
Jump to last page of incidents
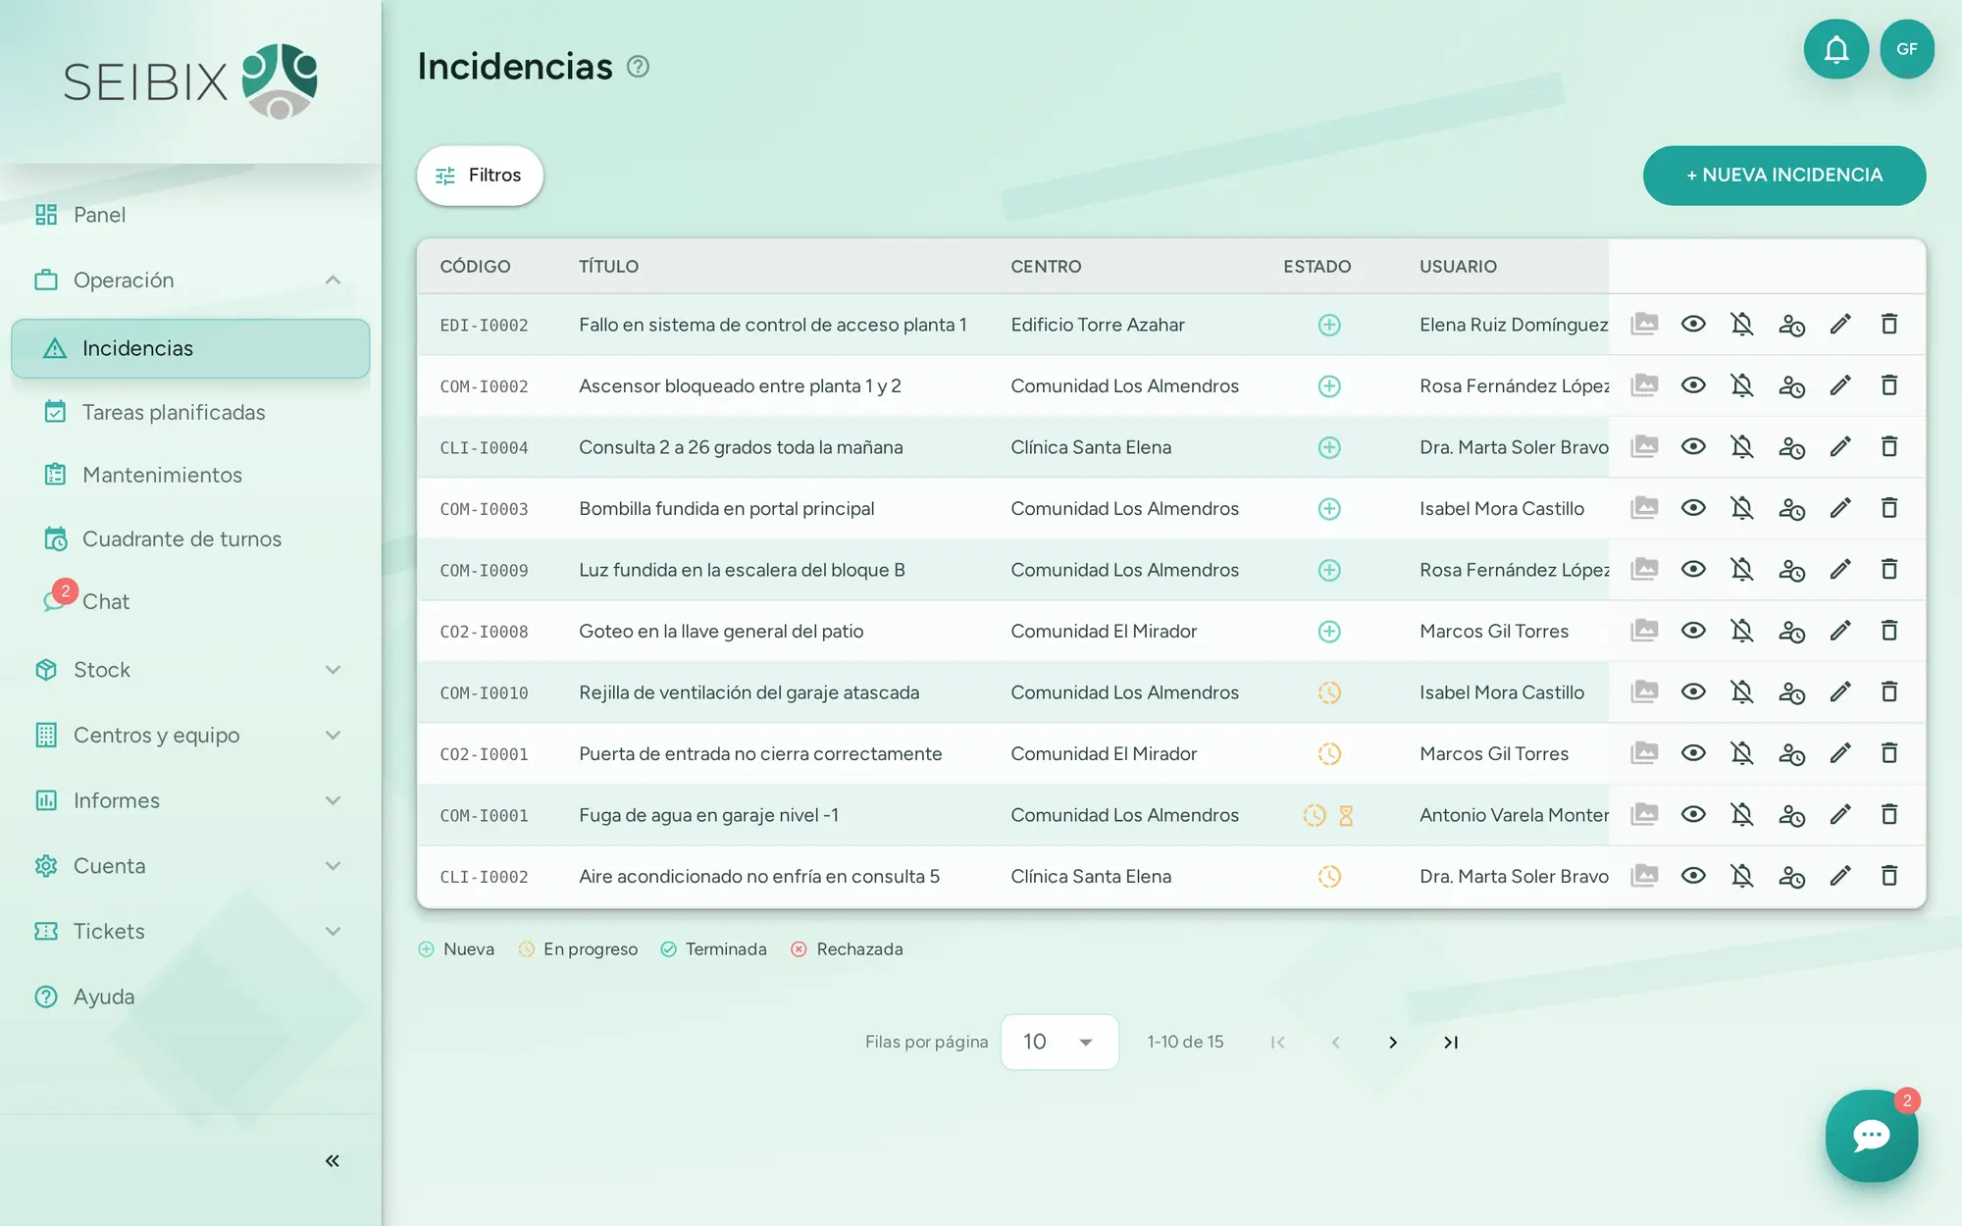pyautogui.click(x=1451, y=1043)
